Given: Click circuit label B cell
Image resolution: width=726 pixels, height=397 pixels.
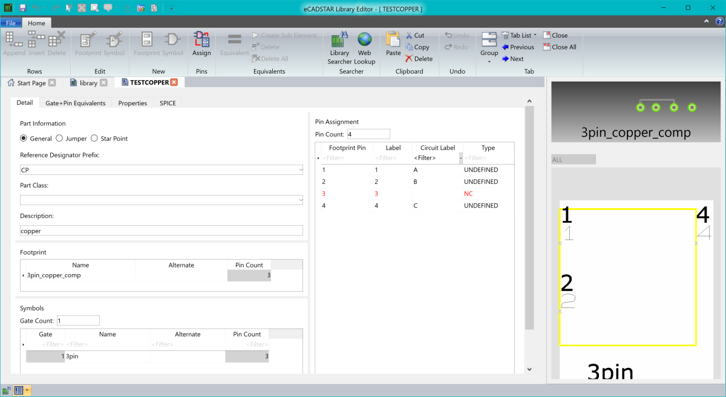Looking at the screenshot, I should tap(437, 182).
